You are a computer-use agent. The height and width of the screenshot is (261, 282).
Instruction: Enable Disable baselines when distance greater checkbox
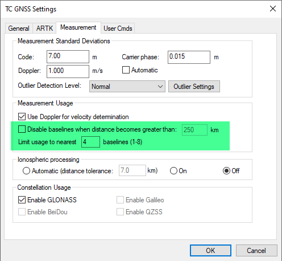pyautogui.click(x=22, y=129)
